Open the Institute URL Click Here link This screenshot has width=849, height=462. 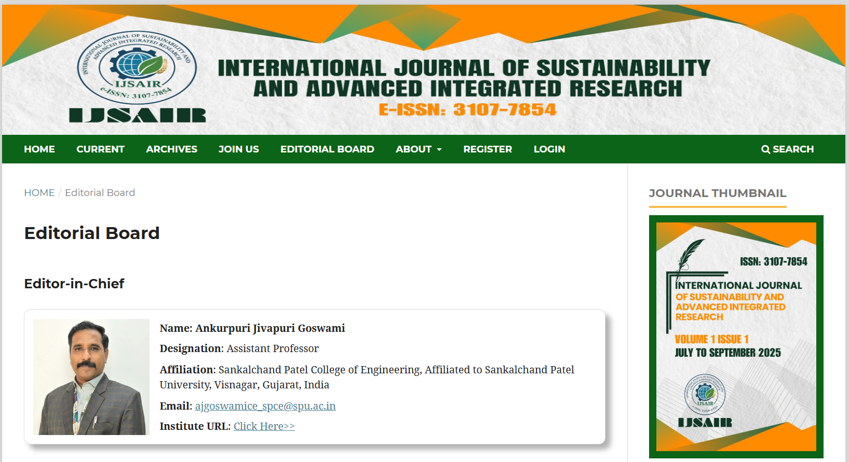(x=264, y=426)
